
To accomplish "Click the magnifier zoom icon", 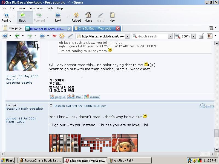I will point(178,36).
